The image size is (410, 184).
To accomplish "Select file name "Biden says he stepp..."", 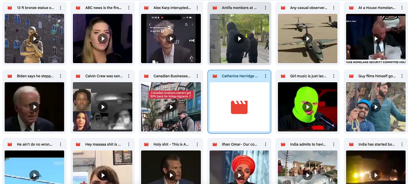I will click(35, 76).
